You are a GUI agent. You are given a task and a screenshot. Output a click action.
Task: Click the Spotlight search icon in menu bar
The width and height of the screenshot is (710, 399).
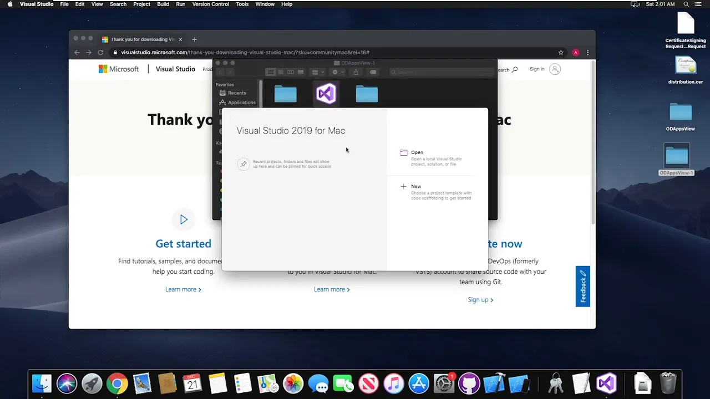(687, 4)
